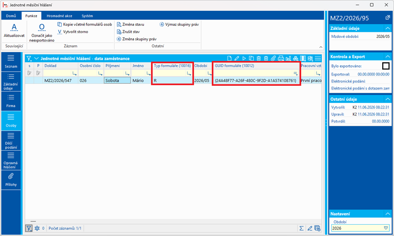Click the play triangle icon in grid toolbar
Screen dimensions: 394x236
(244, 59)
